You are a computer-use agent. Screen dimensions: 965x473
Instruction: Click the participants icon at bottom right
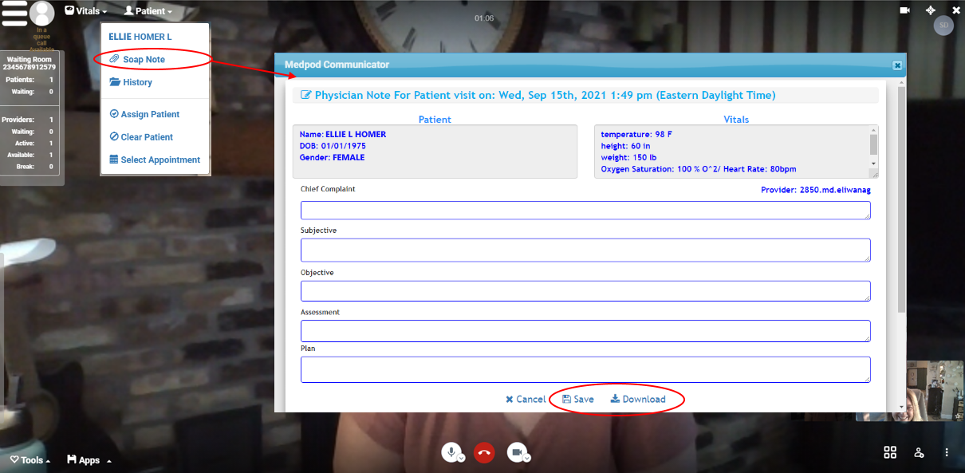[919, 452]
